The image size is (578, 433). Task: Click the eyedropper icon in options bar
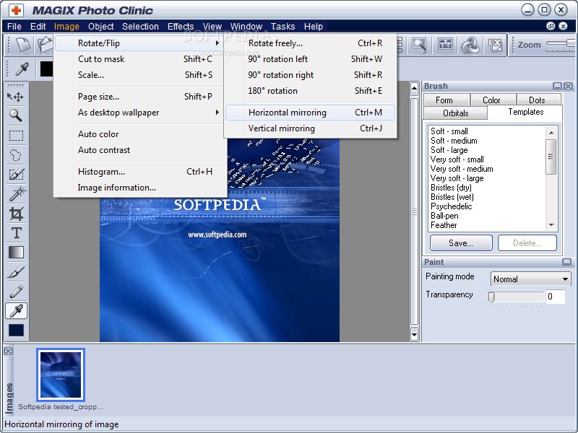[22, 69]
